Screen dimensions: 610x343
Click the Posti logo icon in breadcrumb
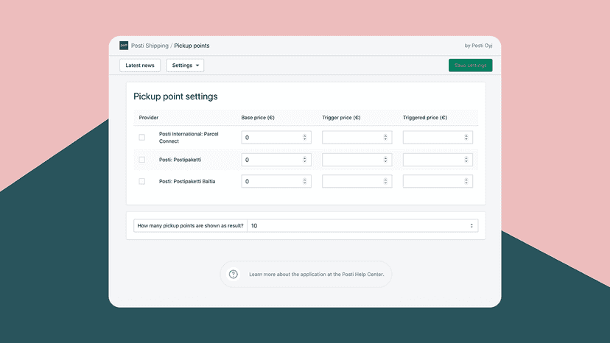[x=124, y=46]
